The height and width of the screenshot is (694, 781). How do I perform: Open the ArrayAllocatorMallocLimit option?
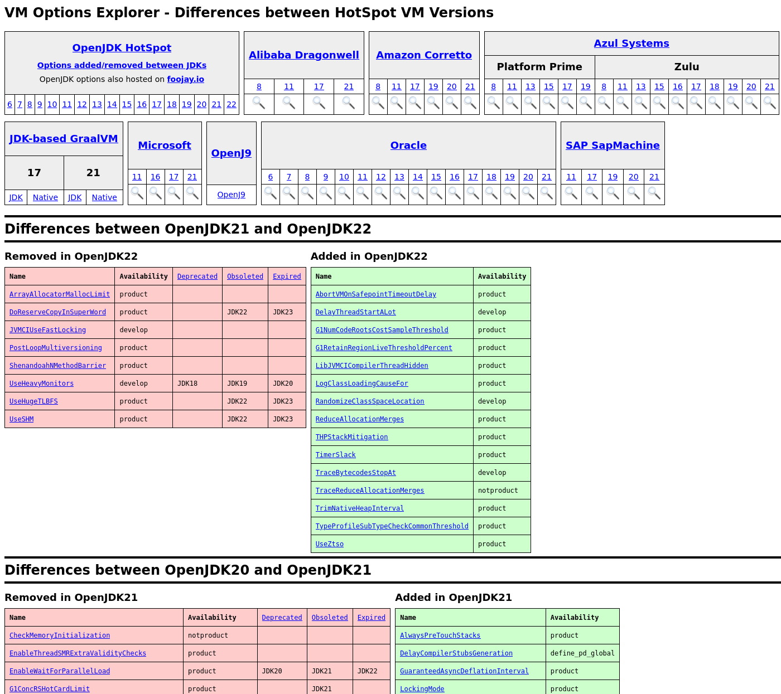pos(60,294)
